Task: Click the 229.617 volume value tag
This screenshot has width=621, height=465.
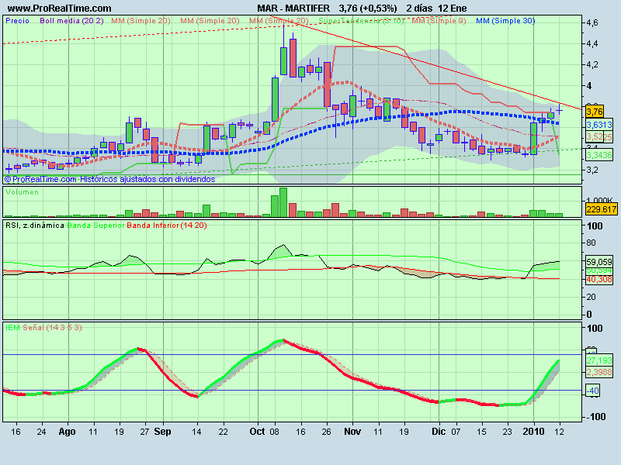Action: (599, 209)
